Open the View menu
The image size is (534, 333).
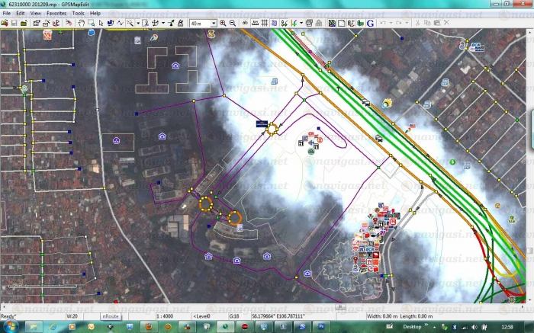35,13
